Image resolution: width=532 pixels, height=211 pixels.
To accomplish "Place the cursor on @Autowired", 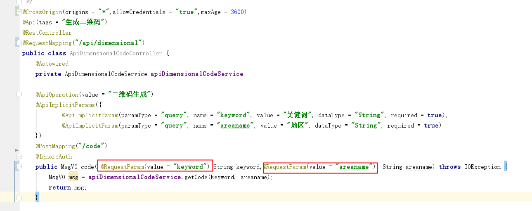I will pyautogui.click(x=52, y=64).
